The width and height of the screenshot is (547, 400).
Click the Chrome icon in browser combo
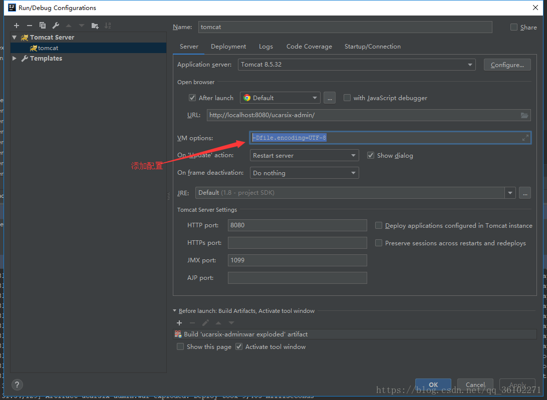tap(247, 98)
